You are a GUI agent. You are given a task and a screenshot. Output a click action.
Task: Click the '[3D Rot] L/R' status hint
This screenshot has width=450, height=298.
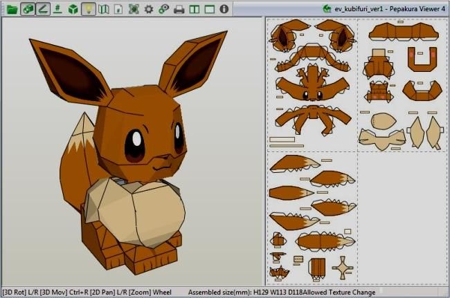pos(20,292)
